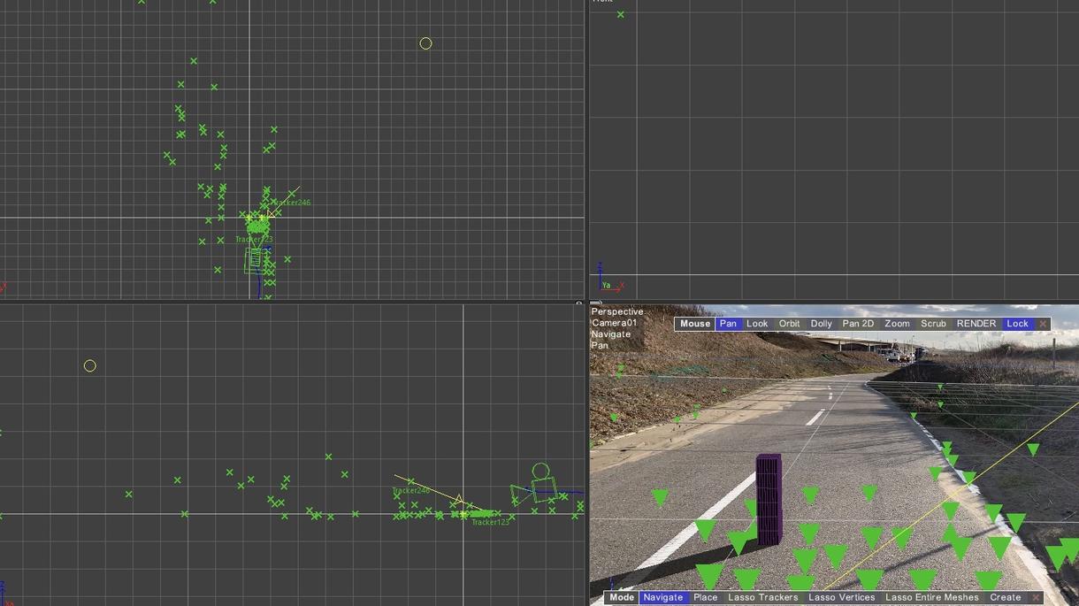Close the Mode toolbar
1079x606 pixels.
(x=1036, y=598)
